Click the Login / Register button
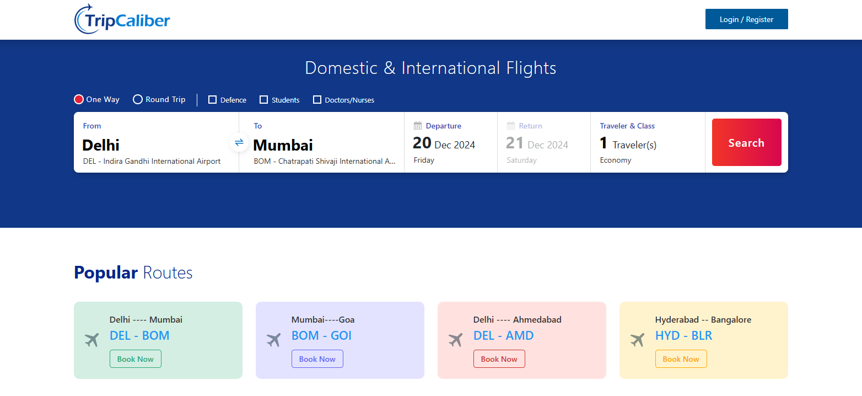Viewport: 862px width, 396px height. (x=746, y=19)
